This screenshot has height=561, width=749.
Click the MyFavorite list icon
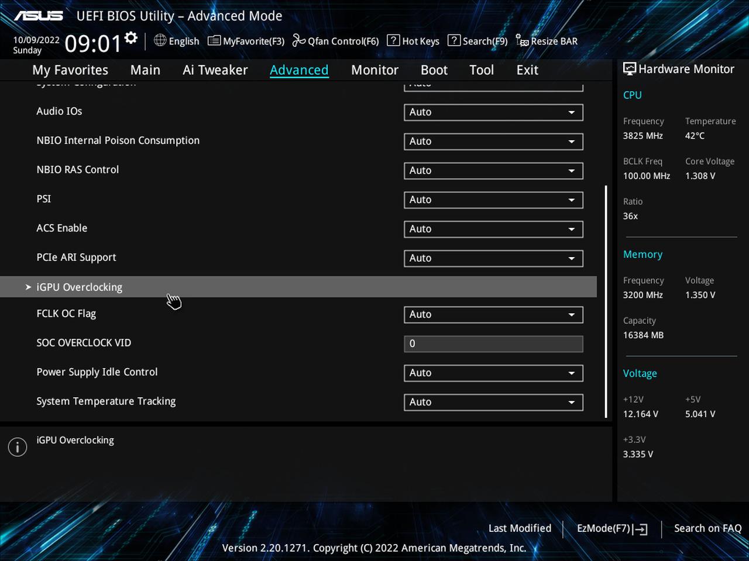click(214, 40)
